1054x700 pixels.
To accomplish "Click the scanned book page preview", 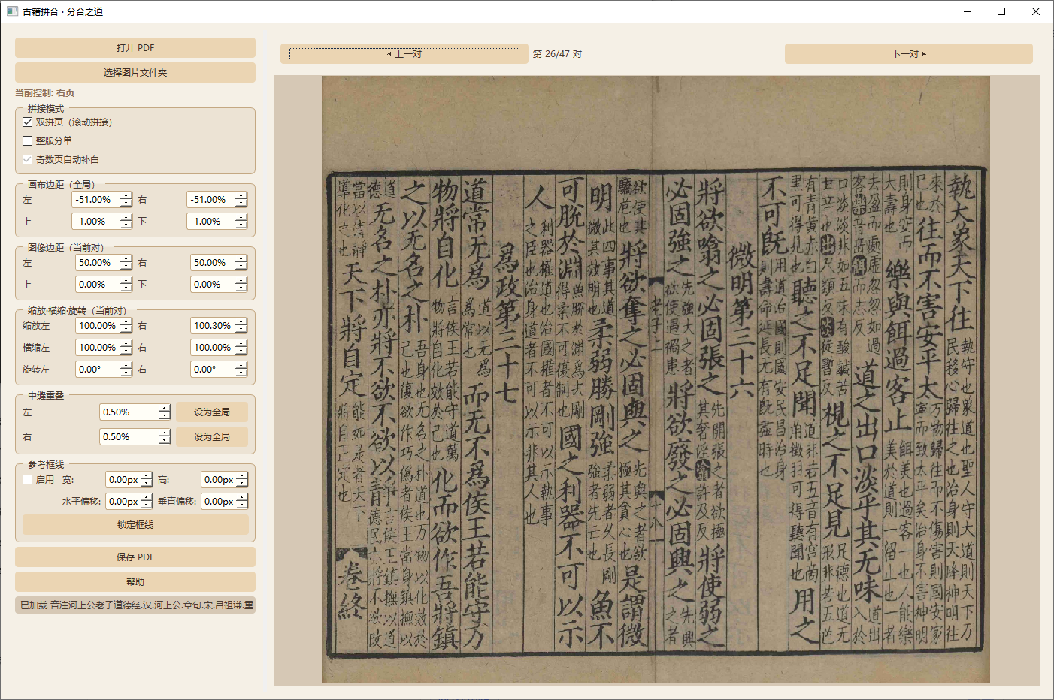I will 656,380.
